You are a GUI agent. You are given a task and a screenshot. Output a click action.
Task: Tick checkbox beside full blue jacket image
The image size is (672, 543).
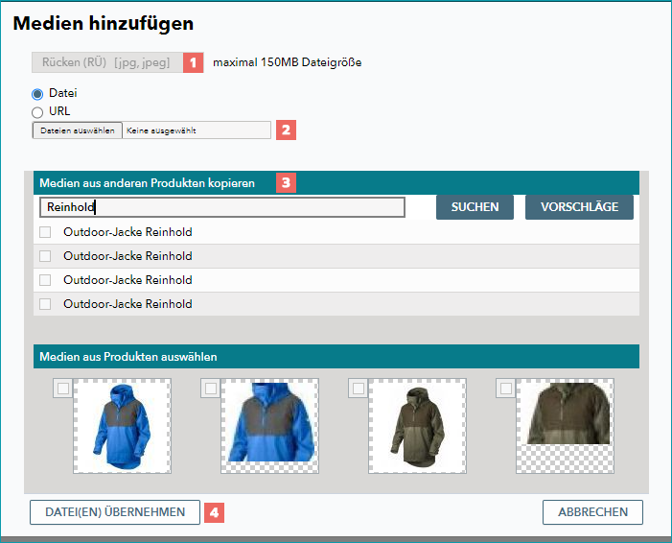[x=63, y=389]
